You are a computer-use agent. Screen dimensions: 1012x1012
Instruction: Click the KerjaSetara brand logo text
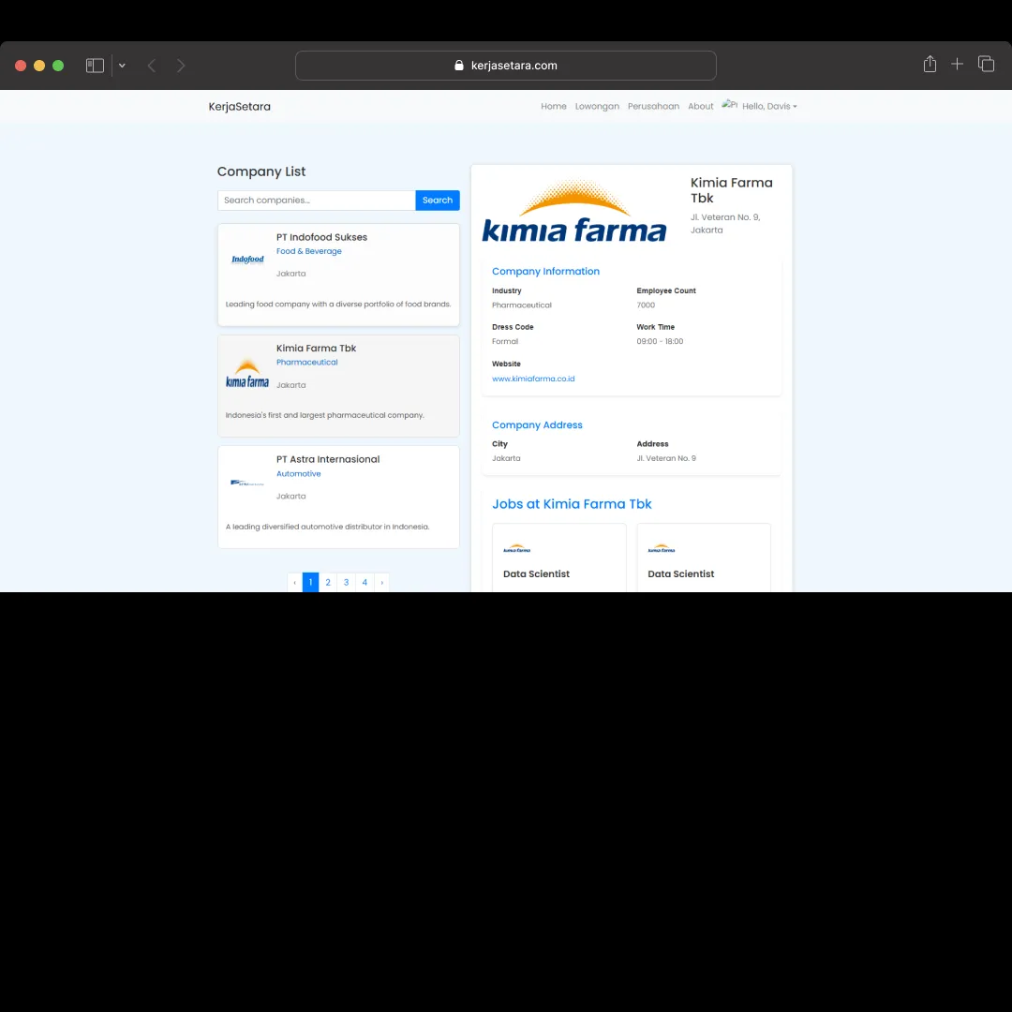(240, 107)
